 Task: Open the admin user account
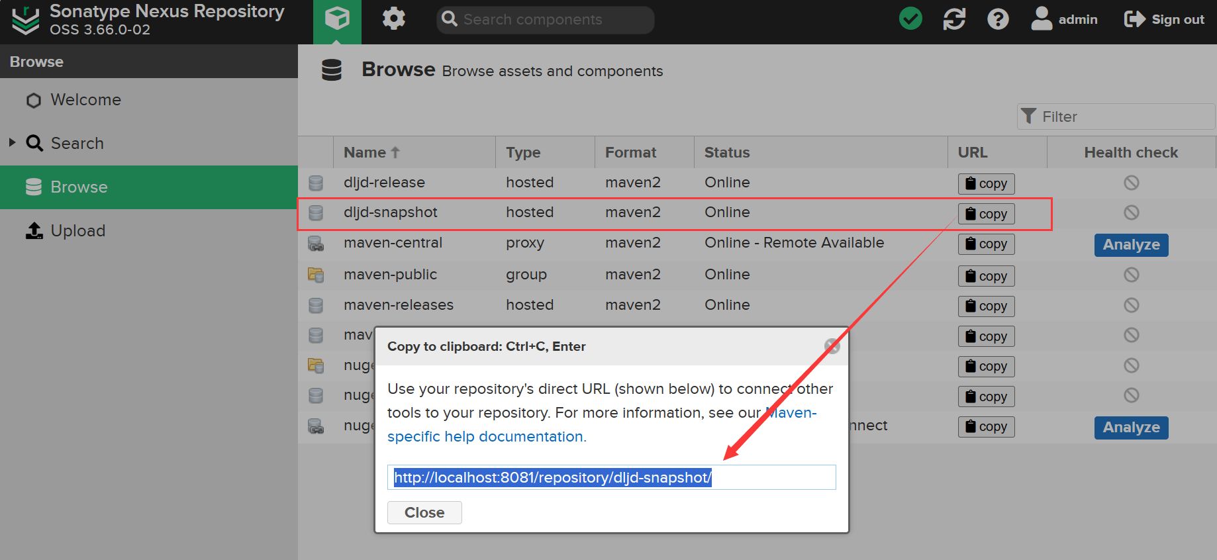(1064, 19)
